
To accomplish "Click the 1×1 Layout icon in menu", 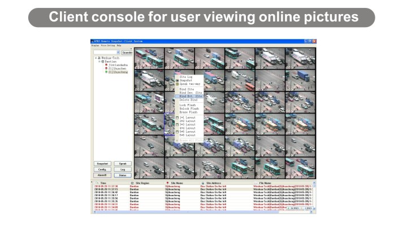I will (177, 118).
